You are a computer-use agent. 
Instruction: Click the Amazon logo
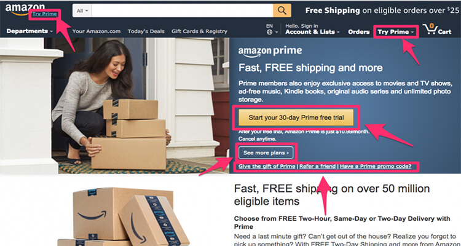click(x=25, y=9)
